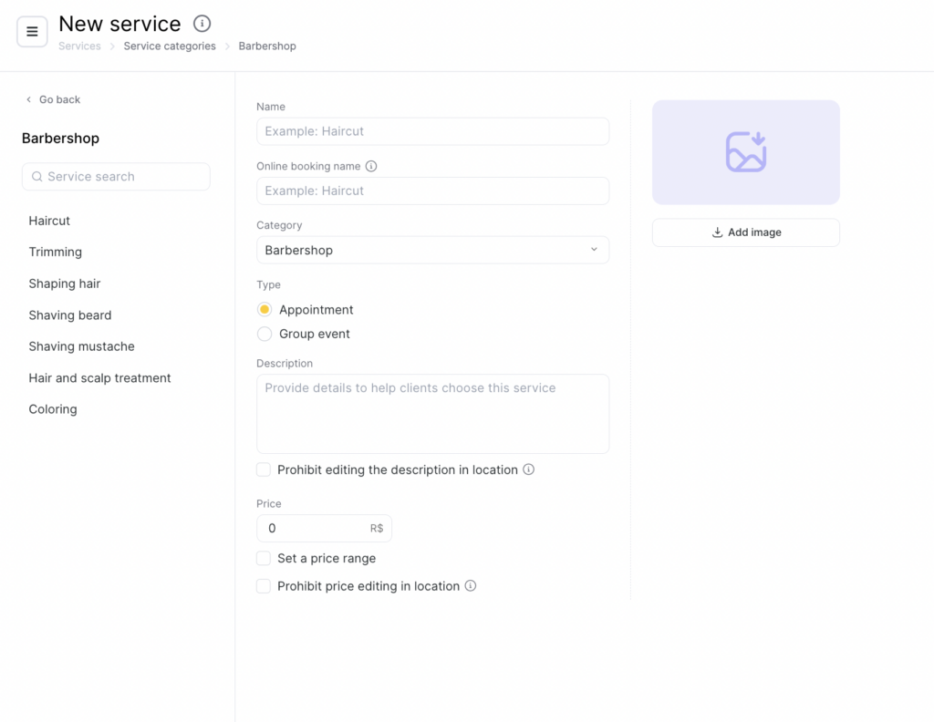This screenshot has height=722, width=934.
Task: Select the Group event type option
Action: coord(265,335)
